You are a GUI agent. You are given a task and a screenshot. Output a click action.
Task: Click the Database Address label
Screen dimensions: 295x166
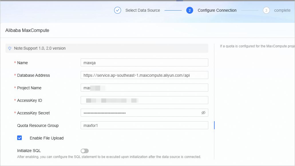[x=33, y=75]
